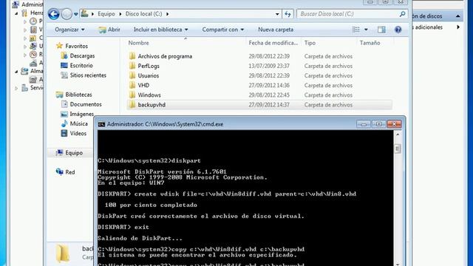The image size is (473, 266).
Task: Open Sitios recientes in navigation pane
Action: [88, 75]
